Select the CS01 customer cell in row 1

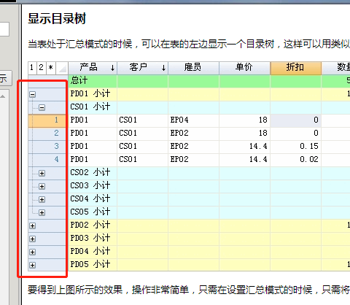tap(143, 120)
